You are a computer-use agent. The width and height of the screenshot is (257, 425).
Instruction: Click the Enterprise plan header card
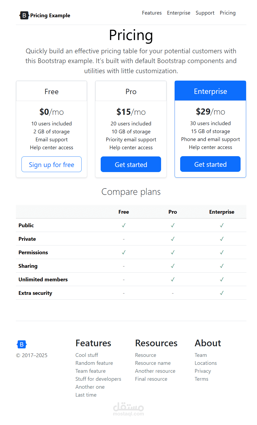[x=210, y=91]
